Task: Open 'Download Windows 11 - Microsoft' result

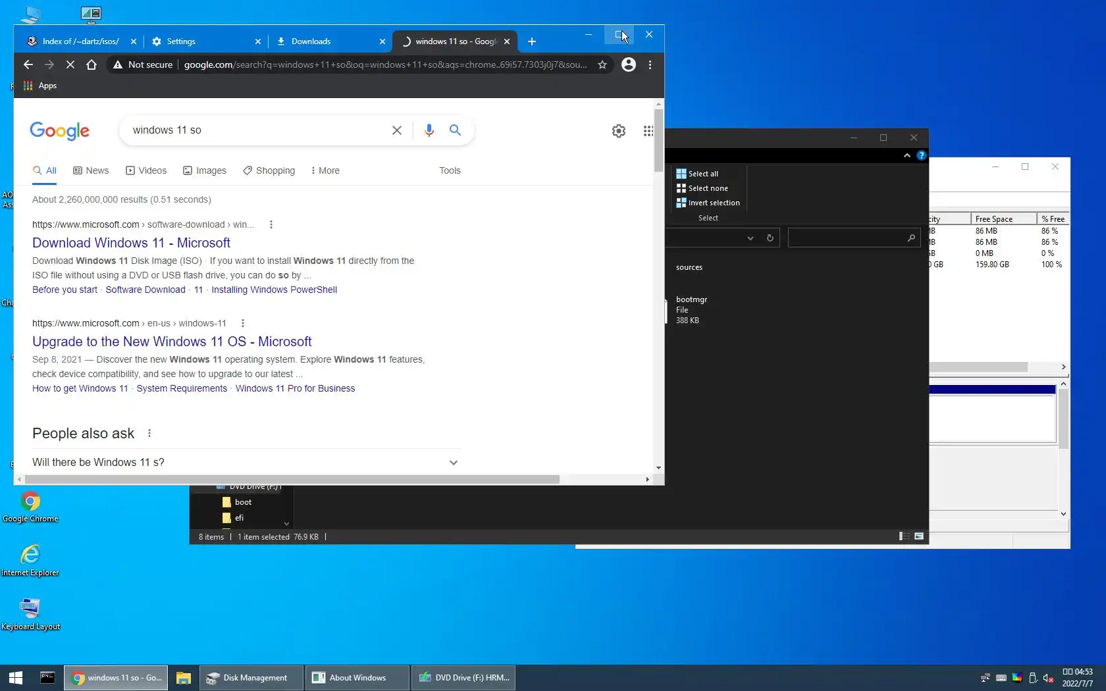Action: 131,243
